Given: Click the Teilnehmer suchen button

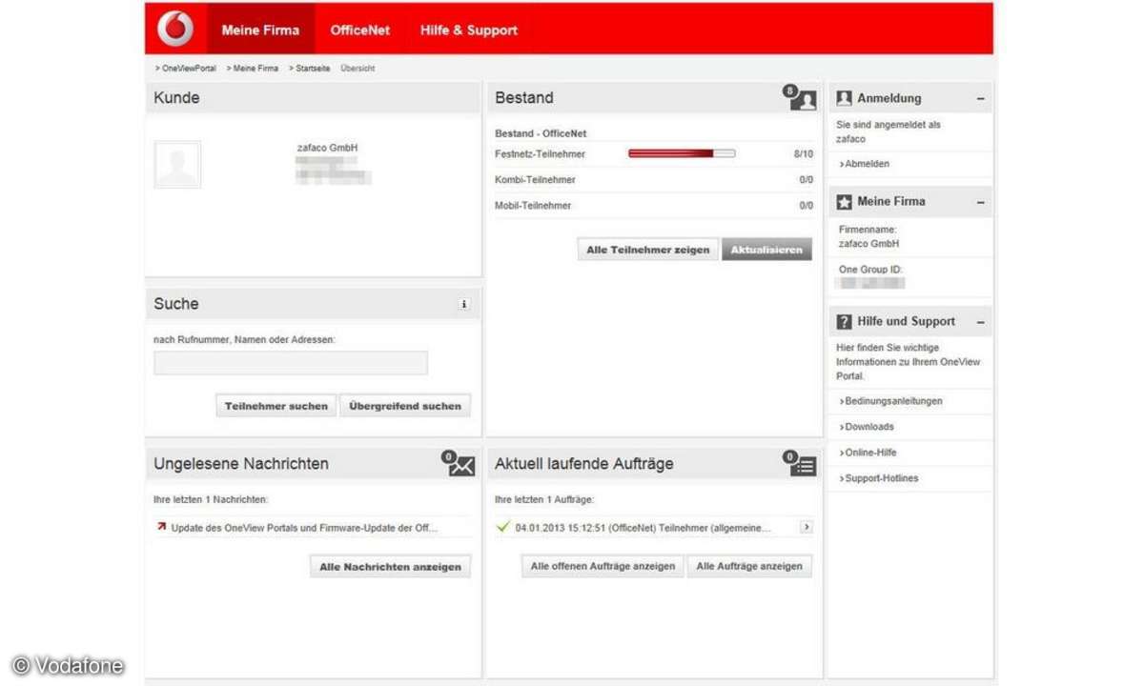Looking at the screenshot, I should pyautogui.click(x=276, y=406).
